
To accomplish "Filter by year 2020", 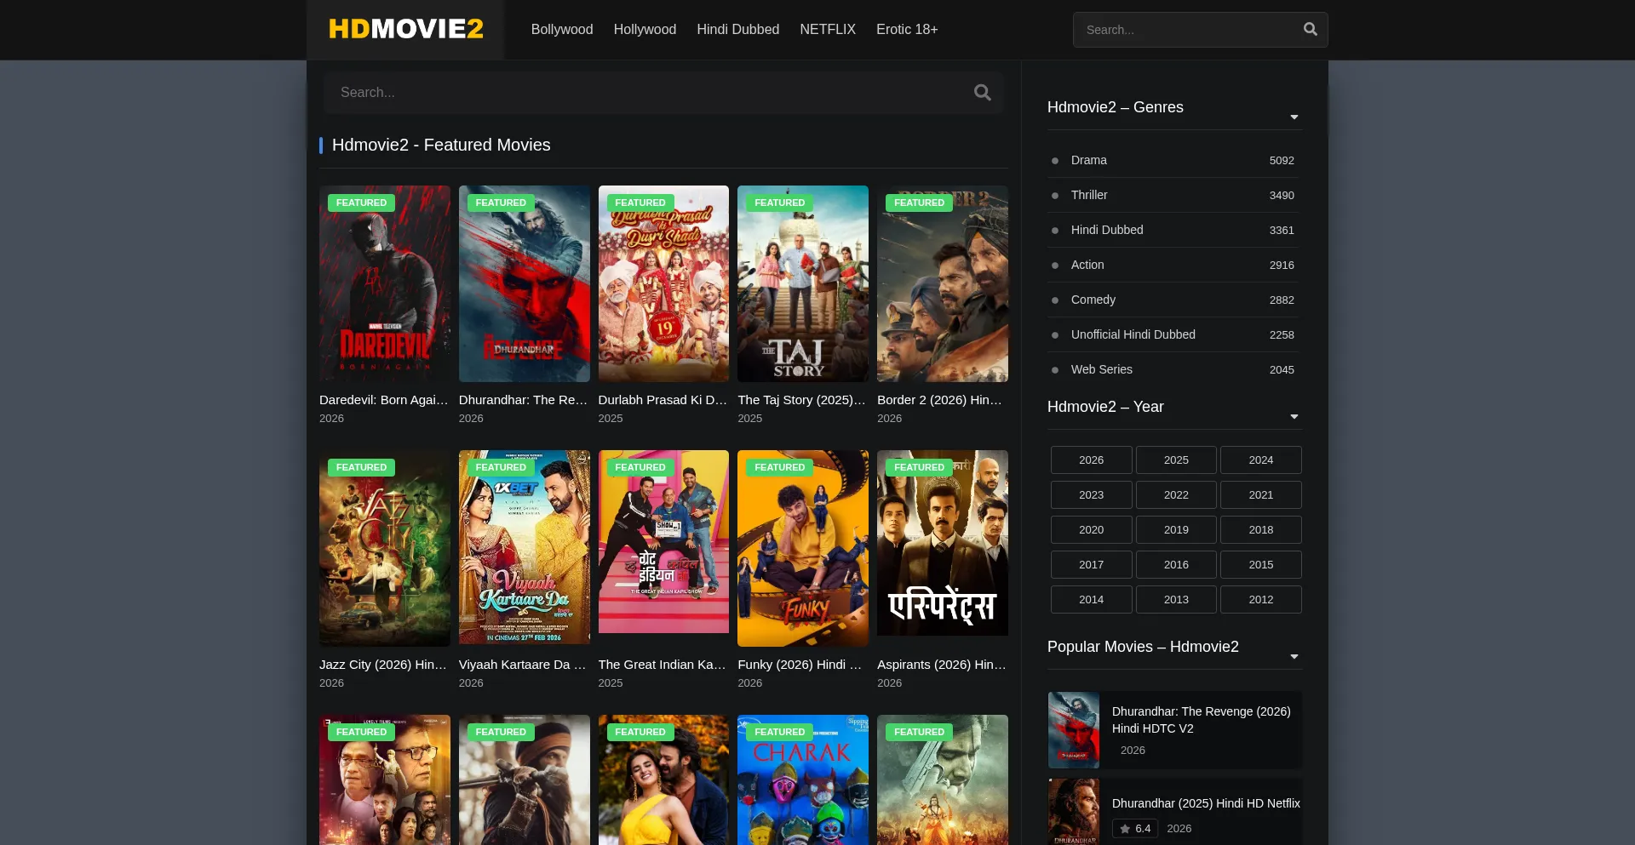I will 1092,529.
